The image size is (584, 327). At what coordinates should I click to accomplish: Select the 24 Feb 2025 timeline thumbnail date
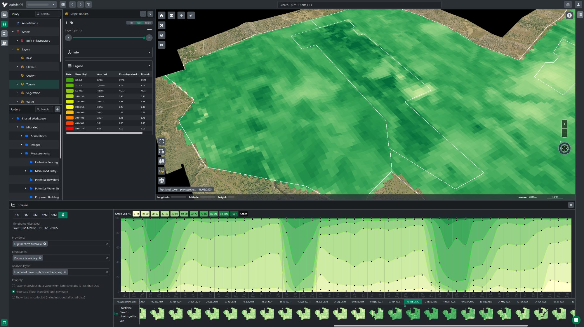click(x=431, y=302)
